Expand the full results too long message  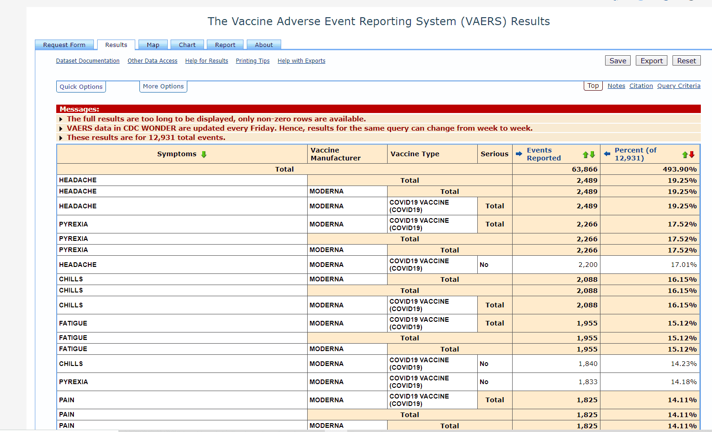[61, 119]
